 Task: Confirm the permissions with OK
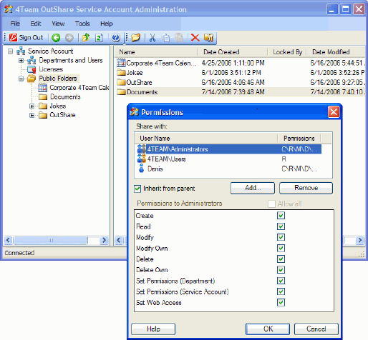point(268,329)
